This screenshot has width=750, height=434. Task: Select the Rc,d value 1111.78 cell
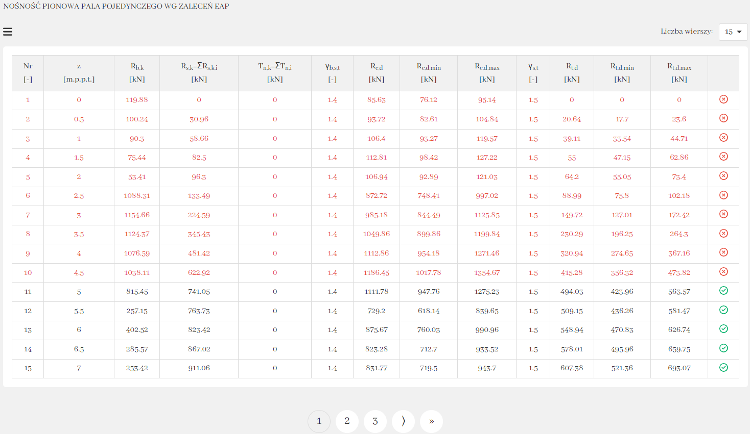pos(376,292)
